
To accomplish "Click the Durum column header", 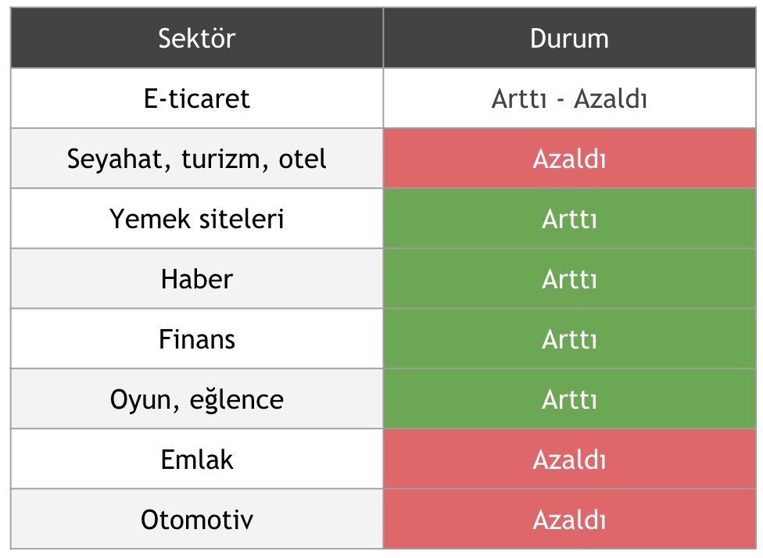I will [569, 38].
